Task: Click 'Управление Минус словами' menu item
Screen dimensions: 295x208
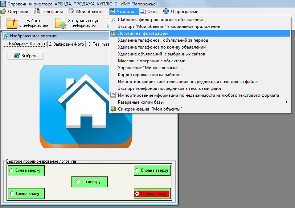Action: pos(148,68)
